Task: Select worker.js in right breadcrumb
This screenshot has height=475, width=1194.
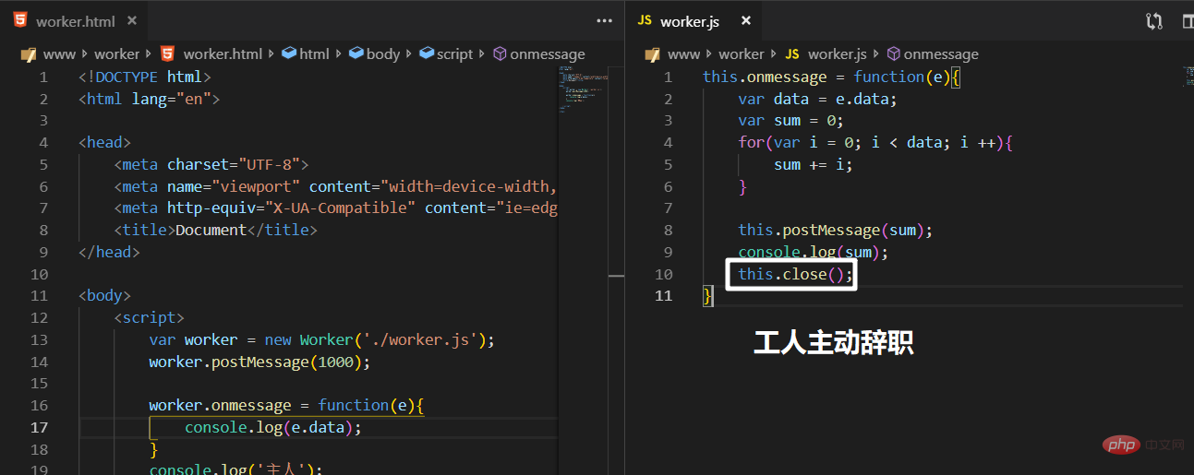Action: point(838,53)
